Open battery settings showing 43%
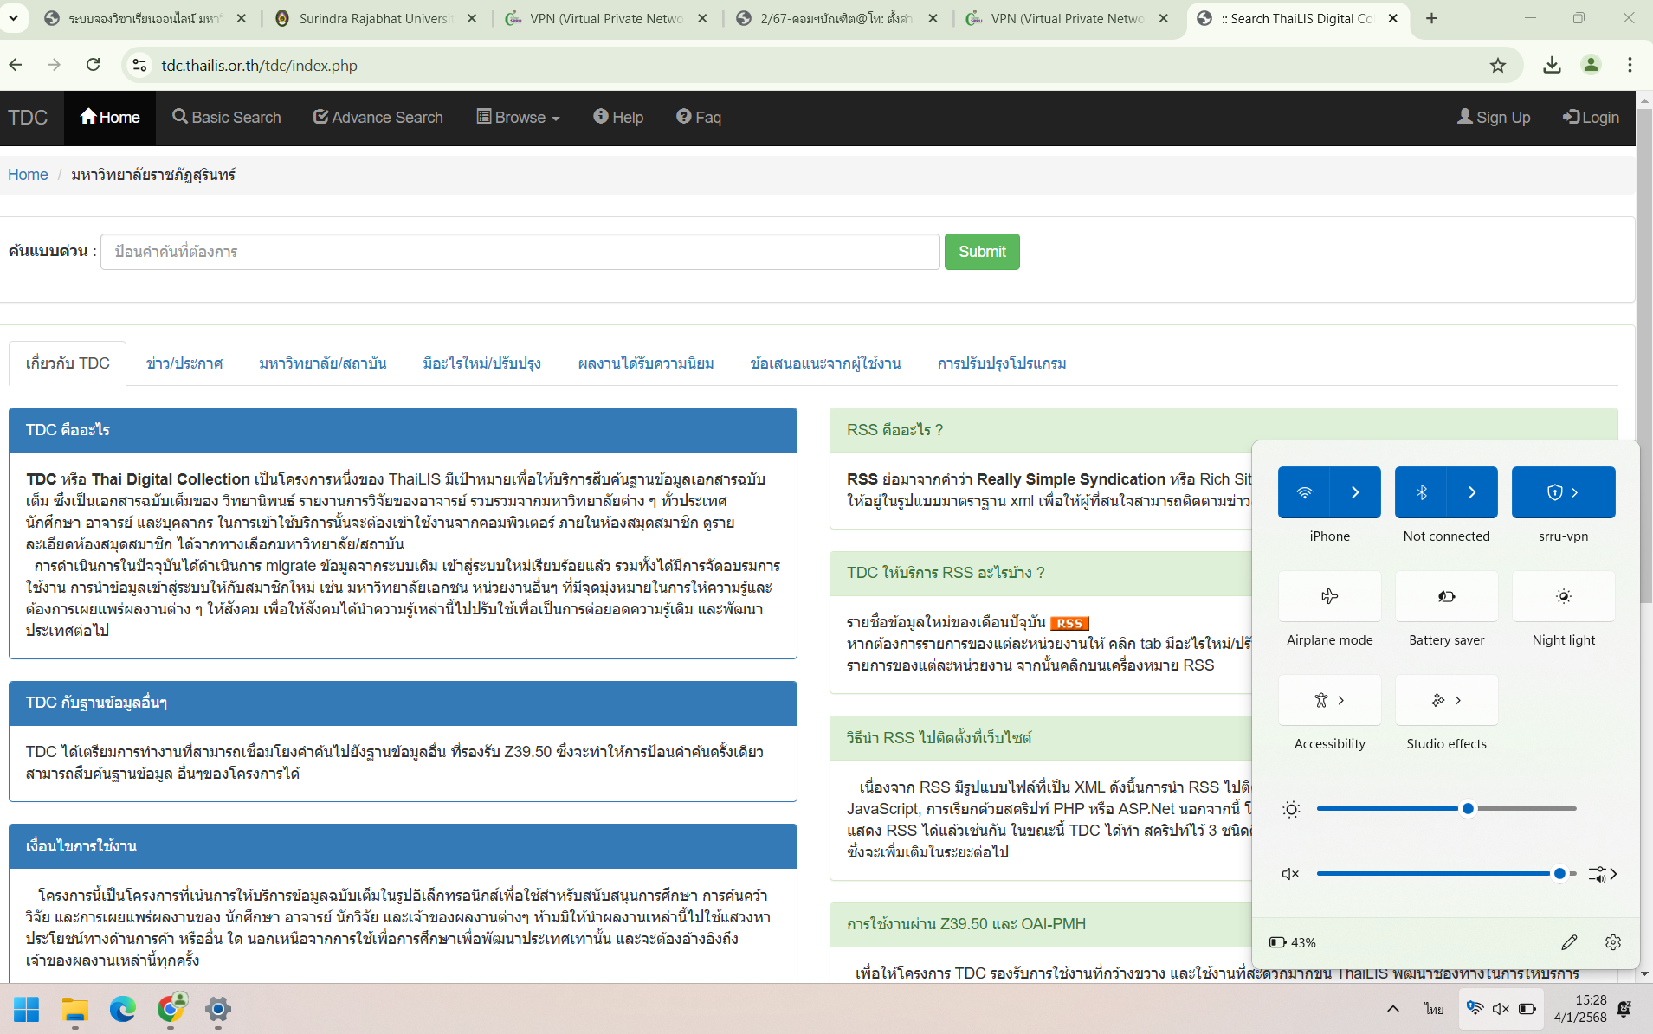The image size is (1653, 1034). click(1293, 942)
